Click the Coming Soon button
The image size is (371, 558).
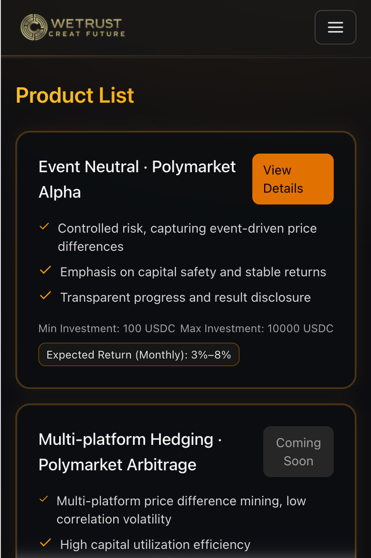point(298,452)
